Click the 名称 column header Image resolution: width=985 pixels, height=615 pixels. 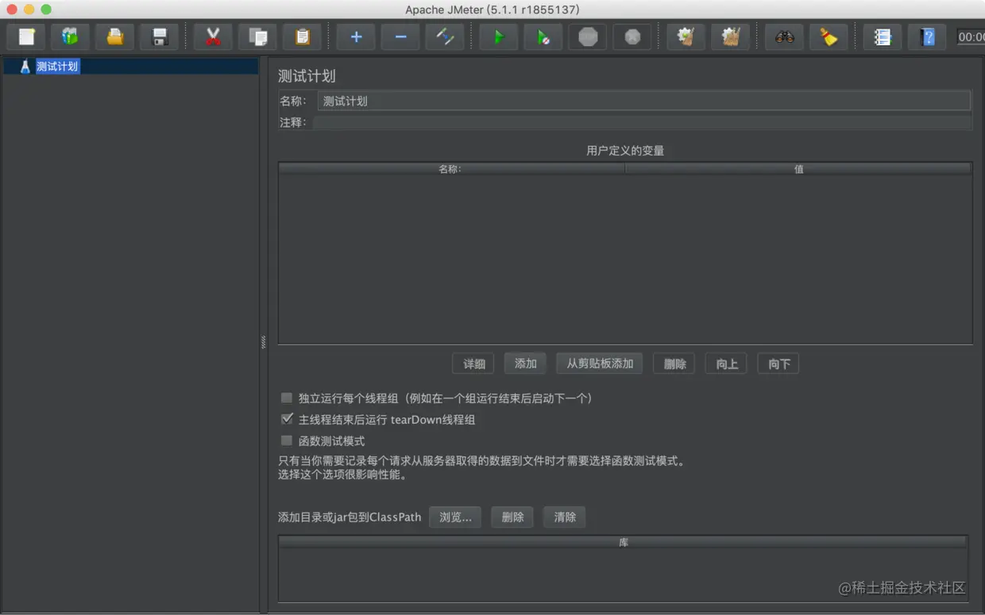(x=450, y=169)
